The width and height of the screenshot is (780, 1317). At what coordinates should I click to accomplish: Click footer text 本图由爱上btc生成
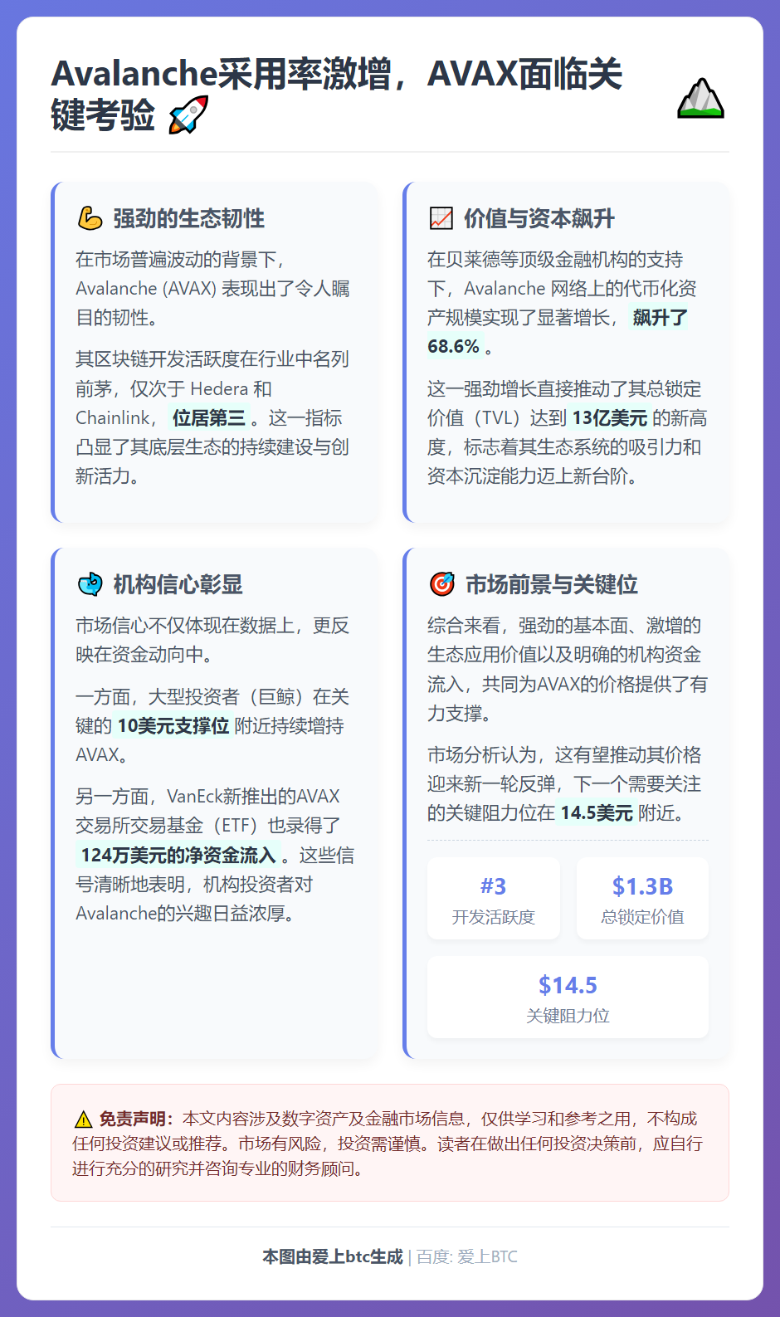333,1256
